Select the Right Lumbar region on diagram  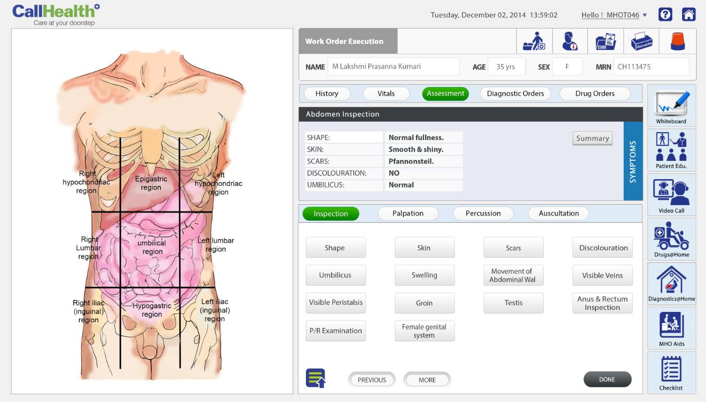pyautogui.click(x=88, y=248)
